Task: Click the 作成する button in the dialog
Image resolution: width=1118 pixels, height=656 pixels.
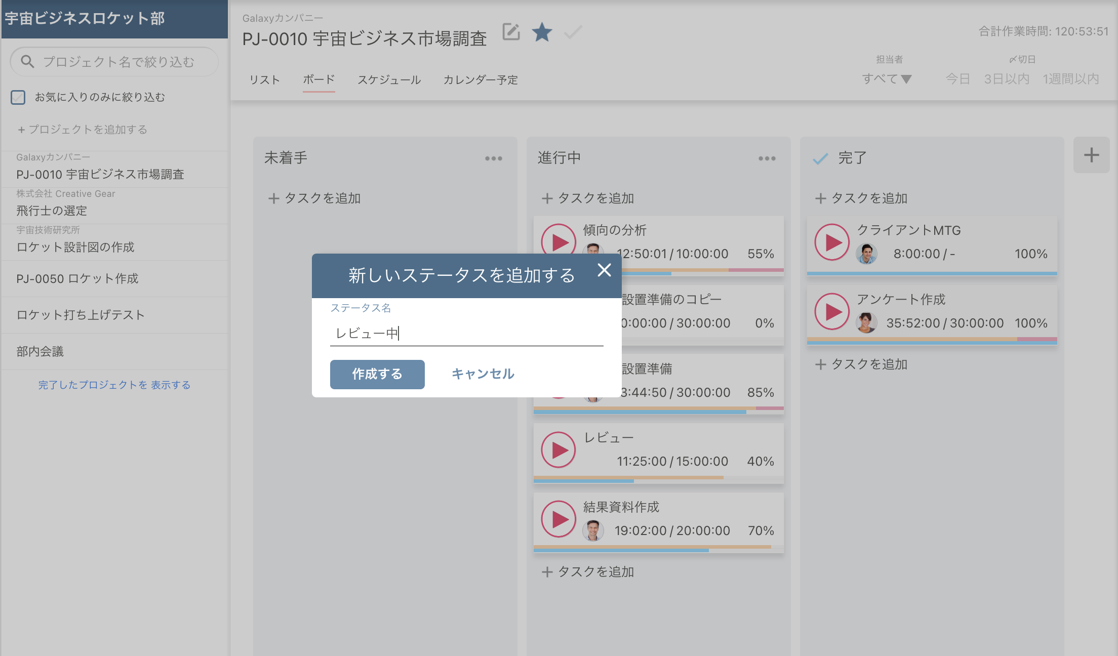Action: click(377, 374)
